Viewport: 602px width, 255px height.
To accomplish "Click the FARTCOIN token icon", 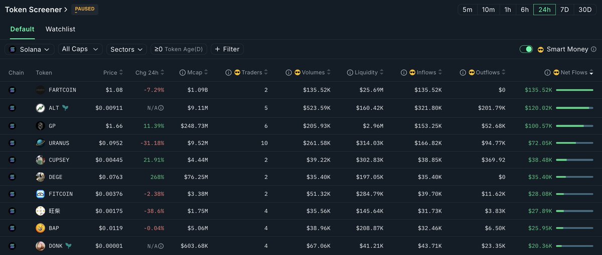I will coord(41,90).
